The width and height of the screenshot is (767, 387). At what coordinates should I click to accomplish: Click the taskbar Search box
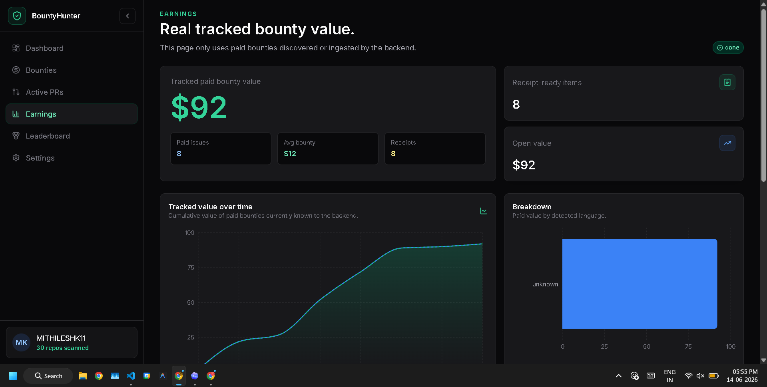point(48,376)
